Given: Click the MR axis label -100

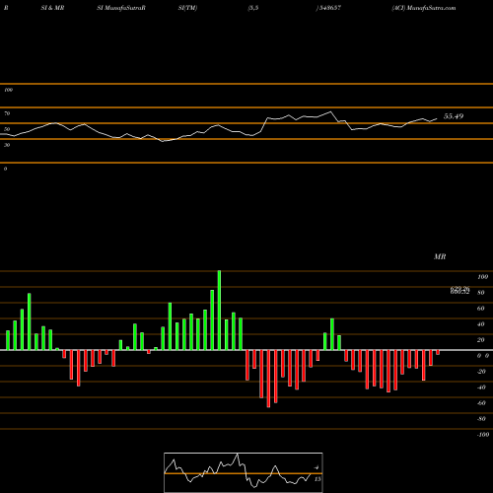Looking at the screenshot, I should 483,435.
